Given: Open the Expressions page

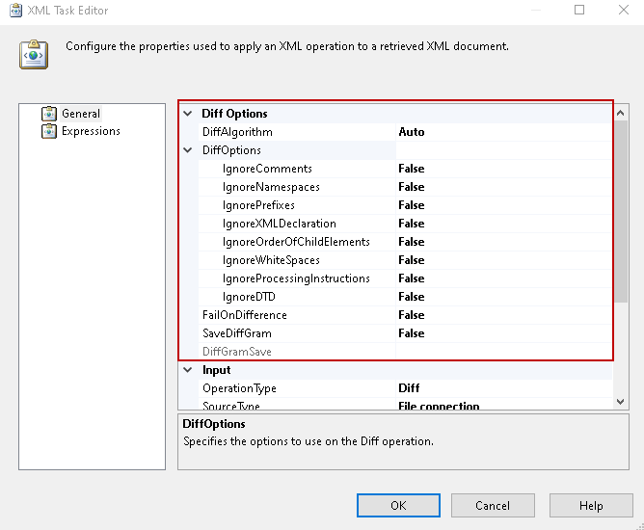Looking at the screenshot, I should coord(91,131).
